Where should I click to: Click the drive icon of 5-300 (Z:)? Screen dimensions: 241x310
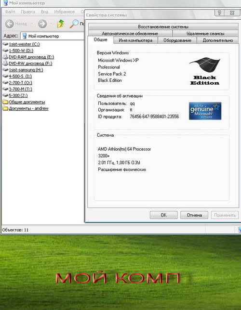[x=6, y=95]
